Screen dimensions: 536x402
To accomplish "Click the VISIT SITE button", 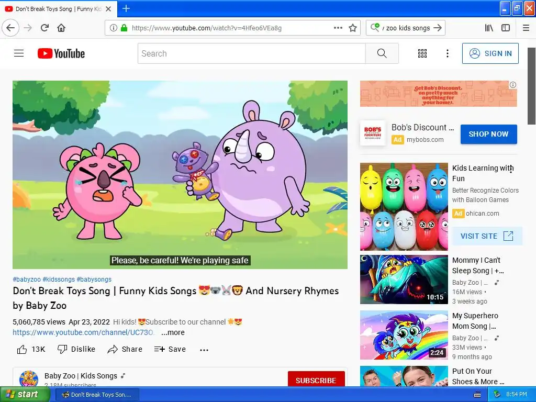I will [487, 236].
